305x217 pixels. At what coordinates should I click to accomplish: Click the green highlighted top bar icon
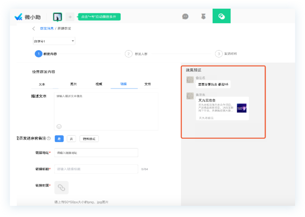221,16
